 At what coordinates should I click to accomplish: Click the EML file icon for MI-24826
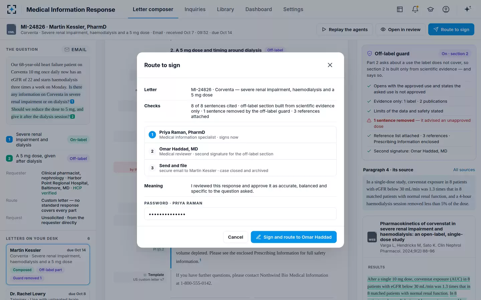point(11,29)
